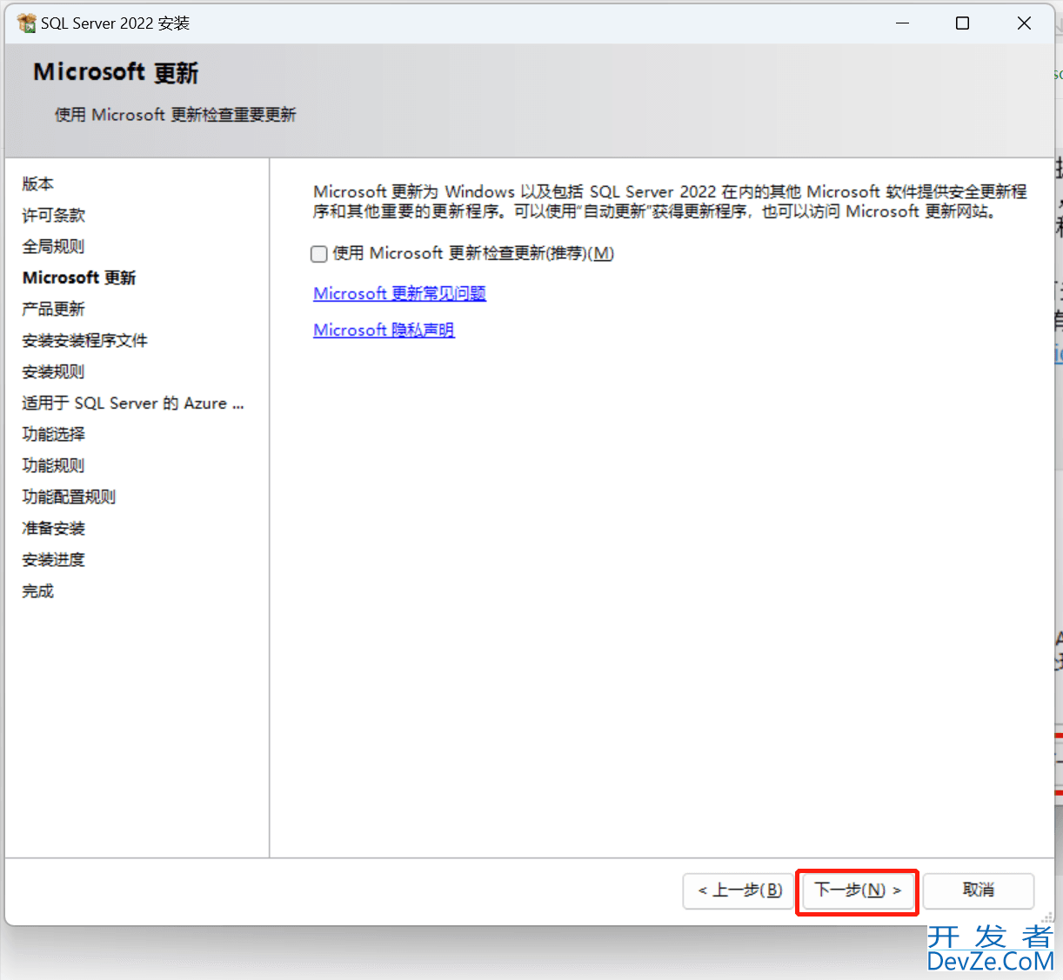Click the SQL Server setup title bar icon
1063x980 pixels.
[x=26, y=23]
